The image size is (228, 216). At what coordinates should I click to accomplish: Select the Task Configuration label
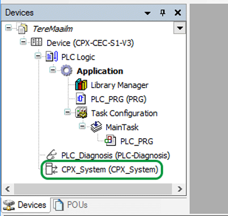click(x=124, y=114)
